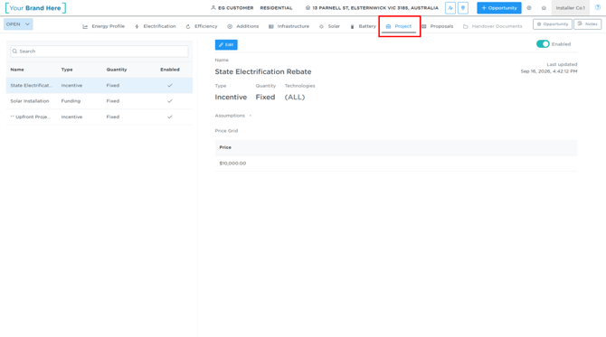The height and width of the screenshot is (337, 606).
Task: Open the OPEN status dropdown
Action: [18, 23]
